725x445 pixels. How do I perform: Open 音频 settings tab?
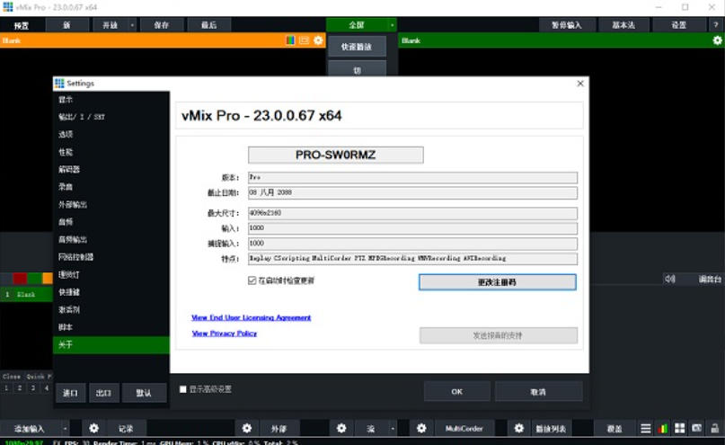click(111, 222)
